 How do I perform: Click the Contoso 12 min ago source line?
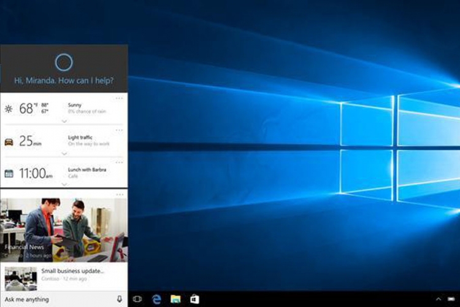64,279
